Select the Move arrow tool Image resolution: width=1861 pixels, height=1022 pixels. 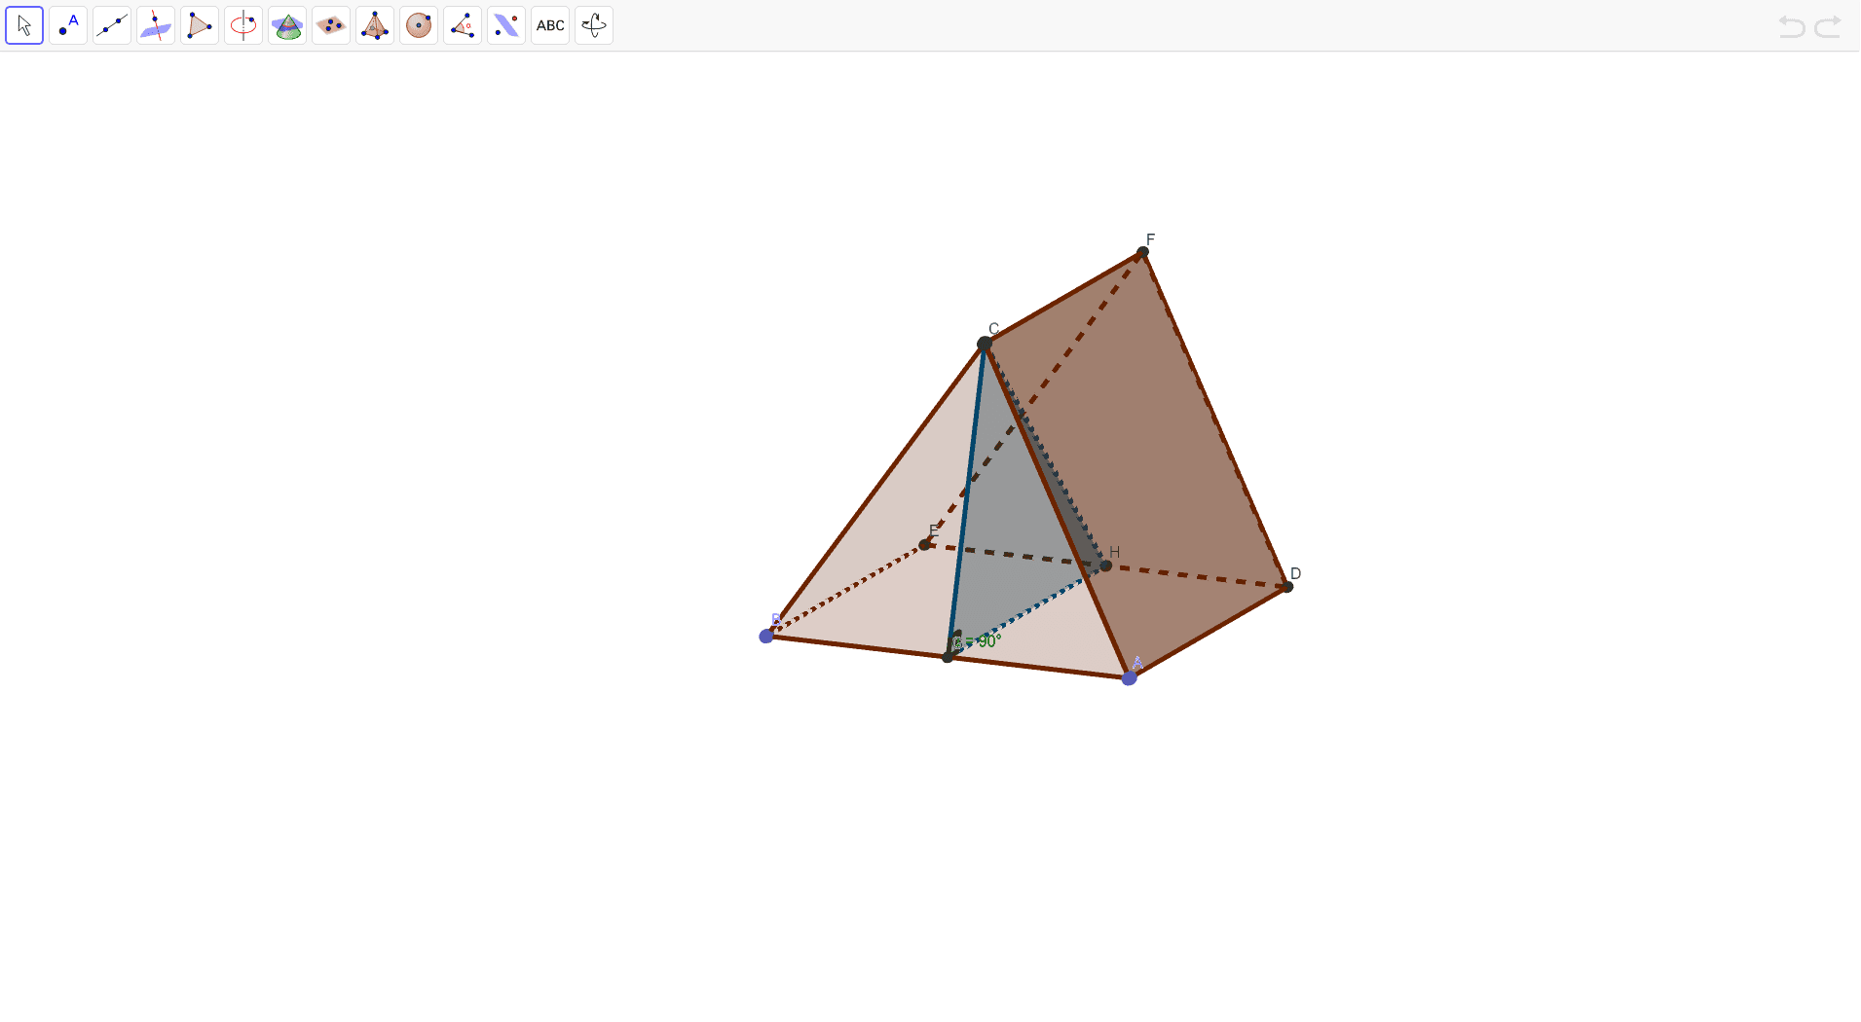tap(24, 25)
